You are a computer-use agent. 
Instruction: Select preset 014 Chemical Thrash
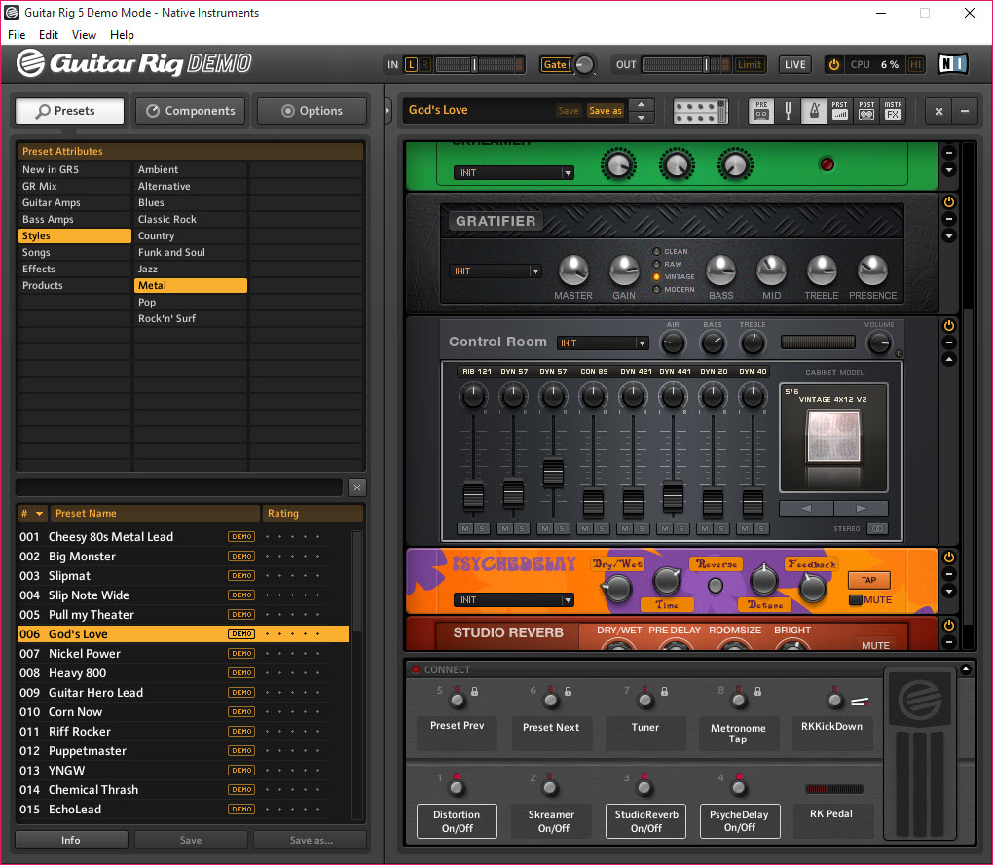(x=183, y=790)
